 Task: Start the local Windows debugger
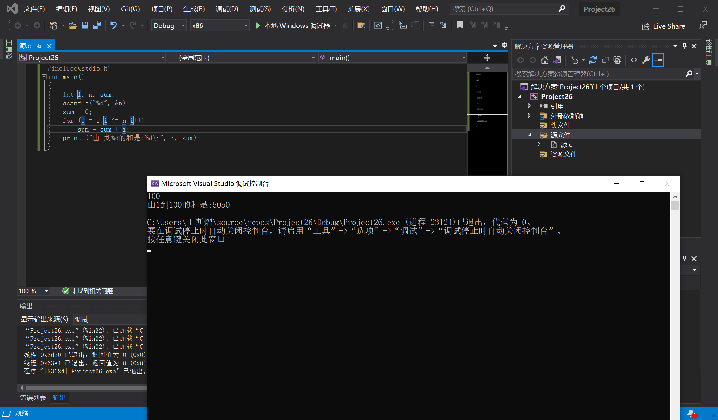(293, 25)
